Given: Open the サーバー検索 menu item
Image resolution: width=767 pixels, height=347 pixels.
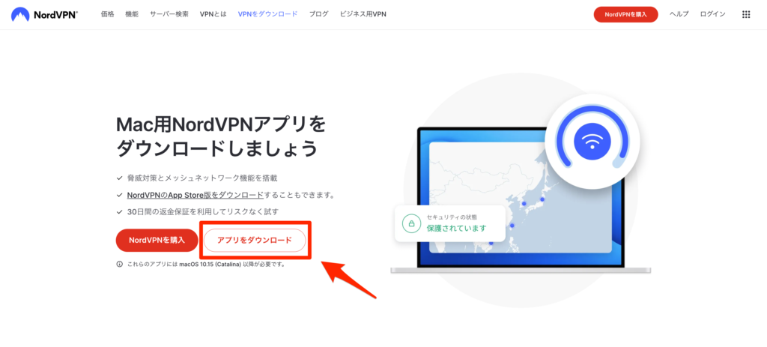Looking at the screenshot, I should point(169,14).
